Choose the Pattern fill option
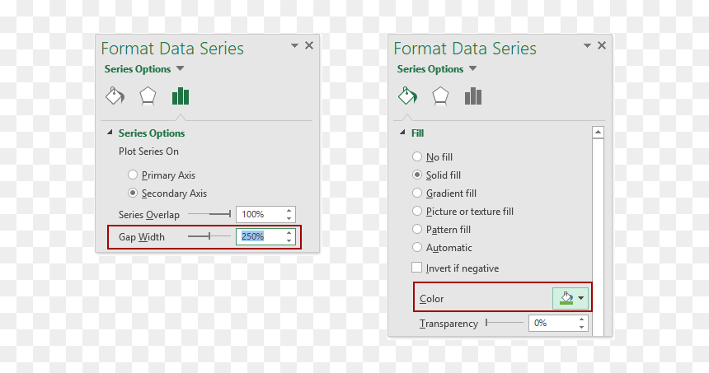 [x=417, y=229]
